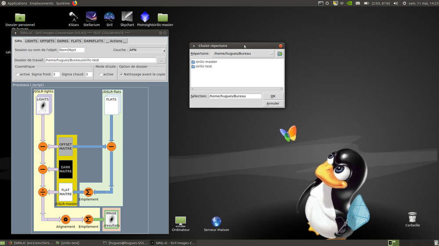Open the volume icon in system tray

pos(396,4)
